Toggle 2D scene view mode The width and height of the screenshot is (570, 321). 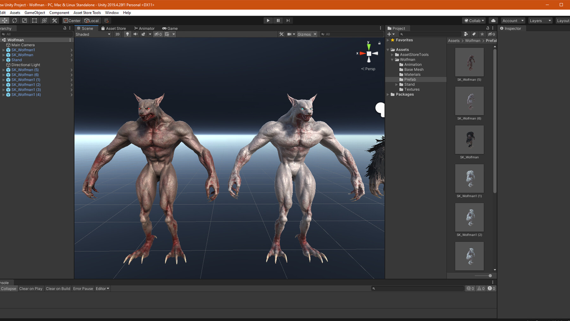117,34
